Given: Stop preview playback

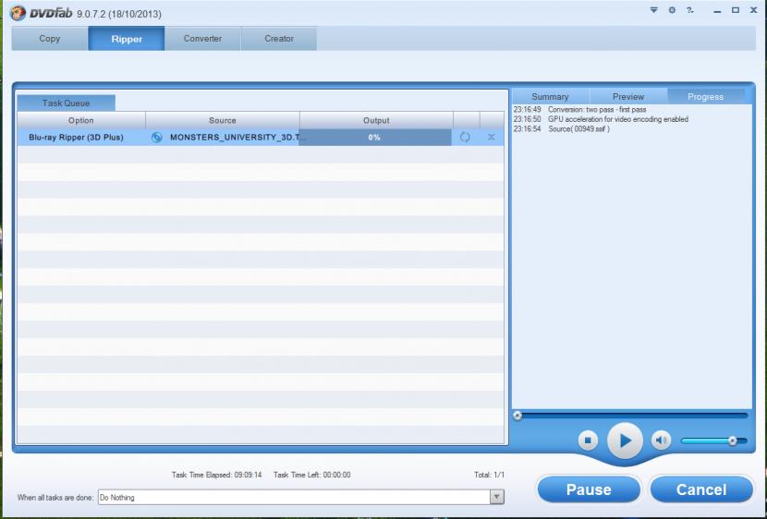Looking at the screenshot, I should tap(589, 441).
